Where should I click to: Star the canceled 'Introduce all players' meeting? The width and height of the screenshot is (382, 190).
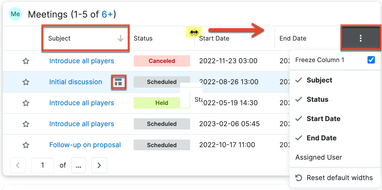click(x=26, y=61)
